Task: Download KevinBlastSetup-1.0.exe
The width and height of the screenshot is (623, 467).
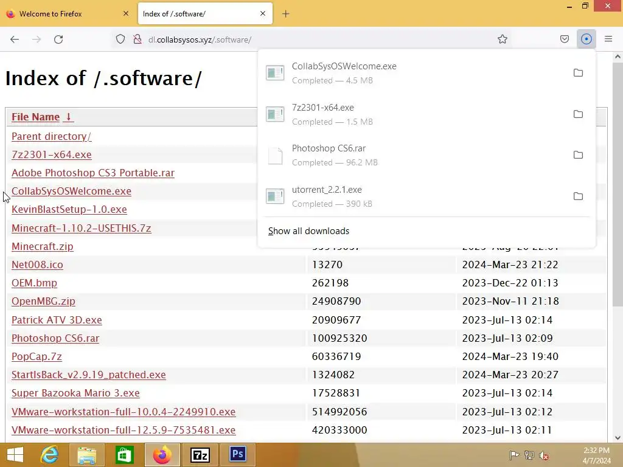Action: (69, 209)
